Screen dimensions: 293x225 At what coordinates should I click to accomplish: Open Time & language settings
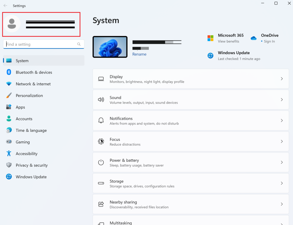[x=31, y=130]
